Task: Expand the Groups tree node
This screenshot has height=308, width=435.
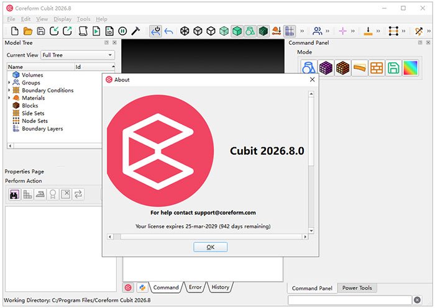Action: click(x=9, y=83)
